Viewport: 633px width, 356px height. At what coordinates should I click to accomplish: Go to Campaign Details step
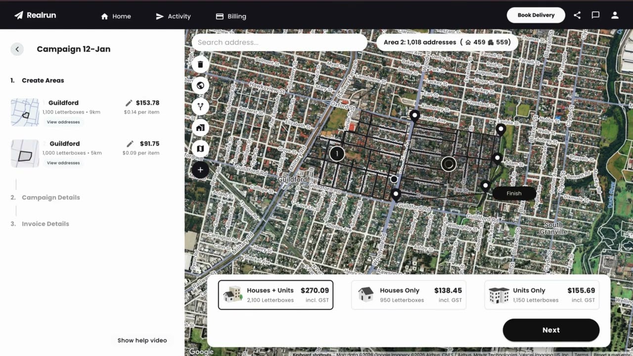pos(50,197)
